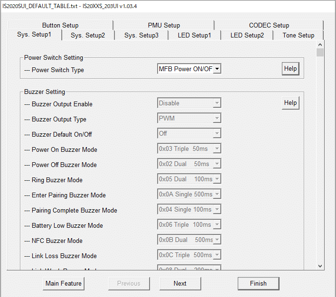Switch to Sys. Setup3 tab
336x297 pixels.
pyautogui.click(x=141, y=35)
